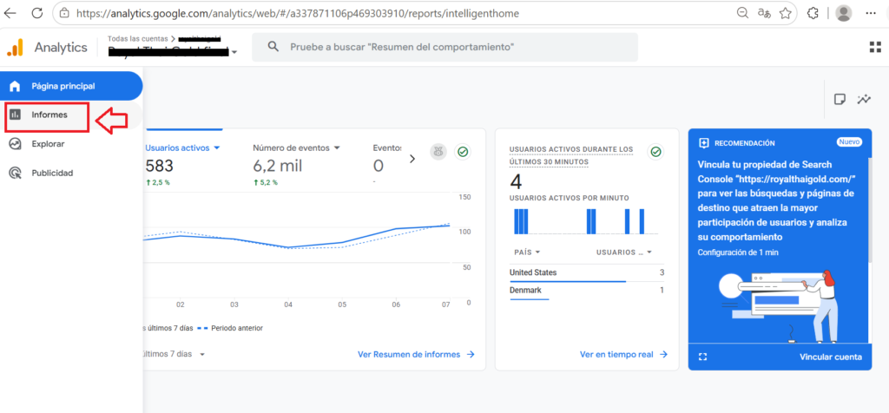Open the browser three-dots menu

click(872, 12)
